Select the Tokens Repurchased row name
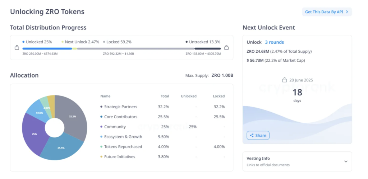The height and width of the screenshot is (179, 368). click(123, 147)
